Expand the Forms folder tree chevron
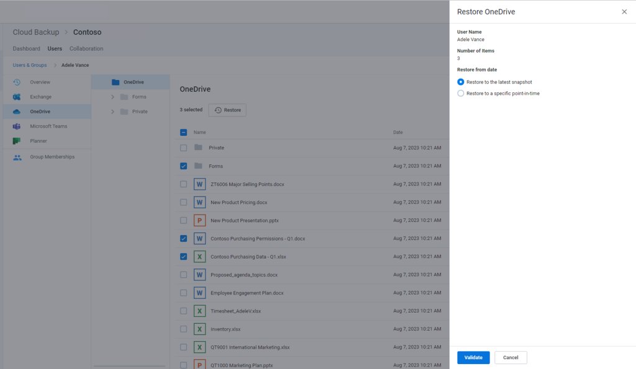Image resolution: width=636 pixels, height=369 pixels. tap(113, 97)
